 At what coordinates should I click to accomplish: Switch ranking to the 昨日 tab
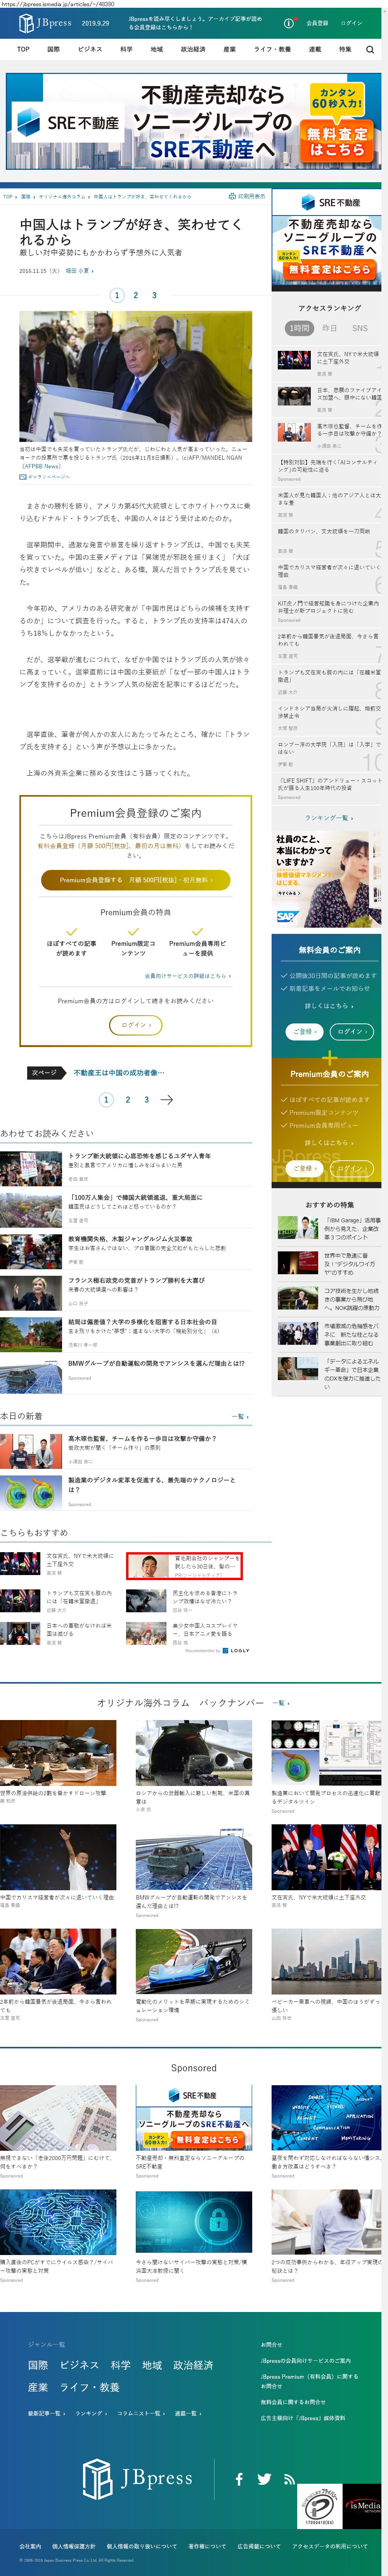329,328
